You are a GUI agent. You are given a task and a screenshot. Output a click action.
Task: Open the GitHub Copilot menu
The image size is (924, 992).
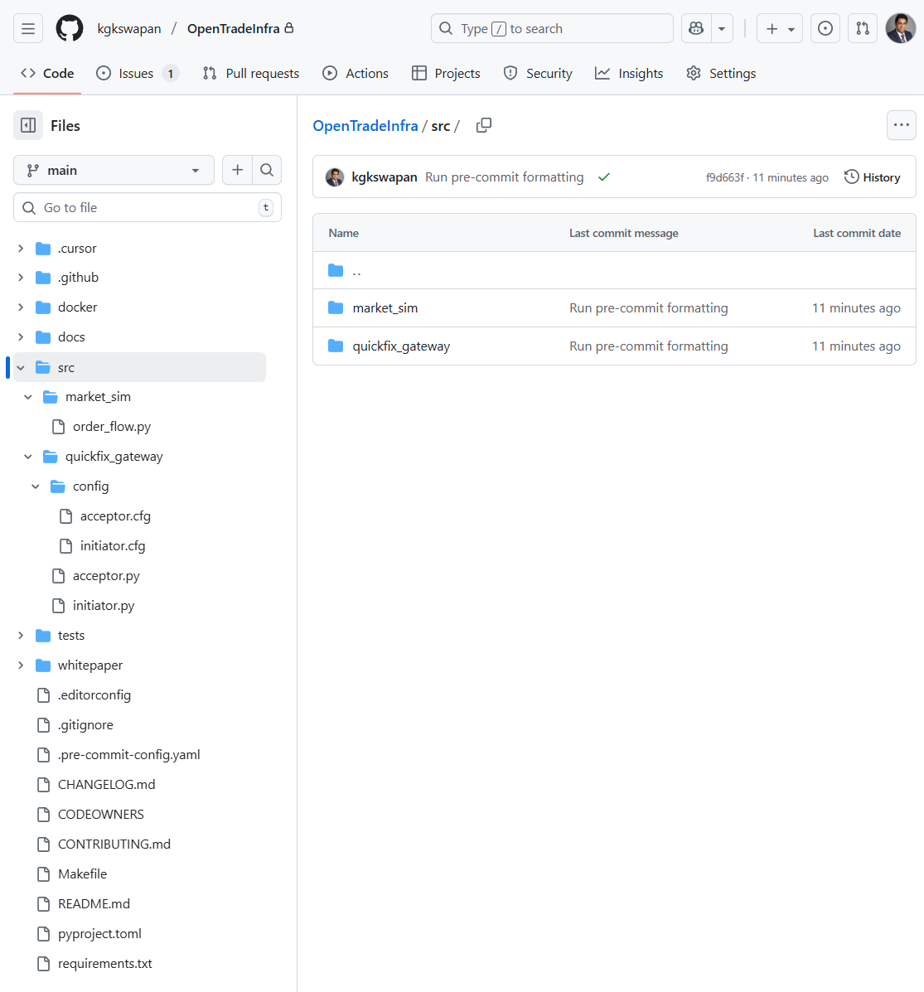695,28
